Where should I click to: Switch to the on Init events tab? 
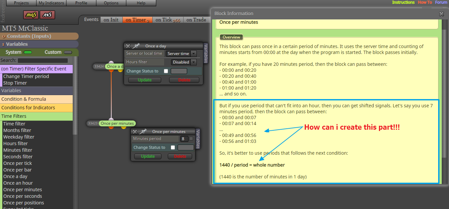coord(111,20)
